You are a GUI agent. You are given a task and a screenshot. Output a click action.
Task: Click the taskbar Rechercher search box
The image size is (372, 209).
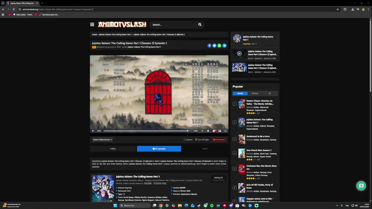(x=135, y=206)
